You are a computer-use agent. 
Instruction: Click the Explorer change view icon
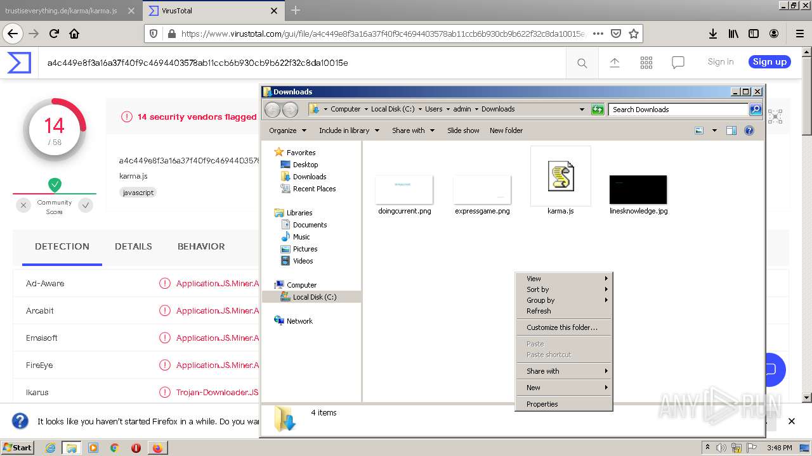[x=699, y=130]
